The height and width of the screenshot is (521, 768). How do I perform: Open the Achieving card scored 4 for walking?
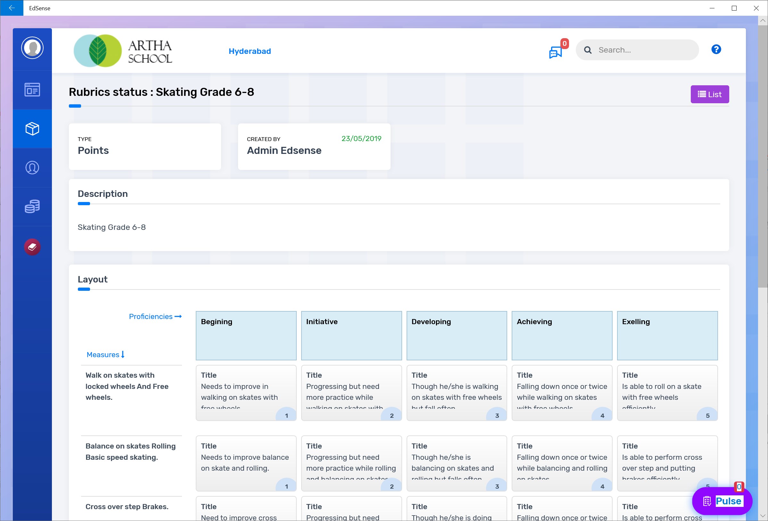[x=561, y=392]
